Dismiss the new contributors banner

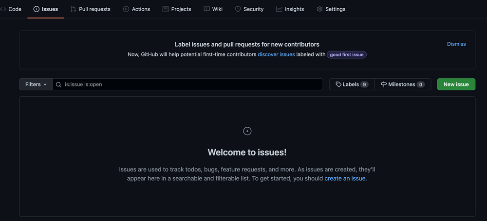coord(456,44)
